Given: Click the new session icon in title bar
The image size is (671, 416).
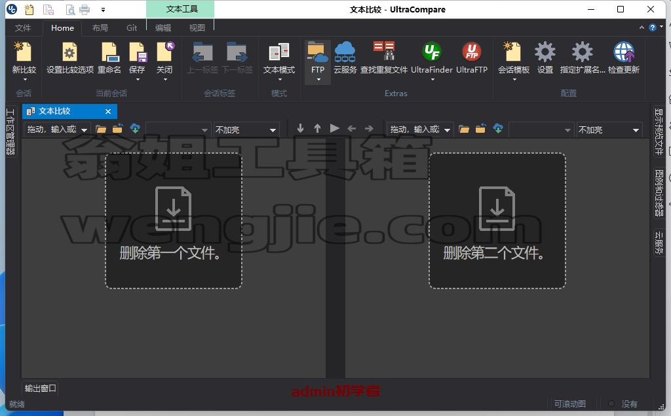Looking at the screenshot, I should click(x=29, y=9).
